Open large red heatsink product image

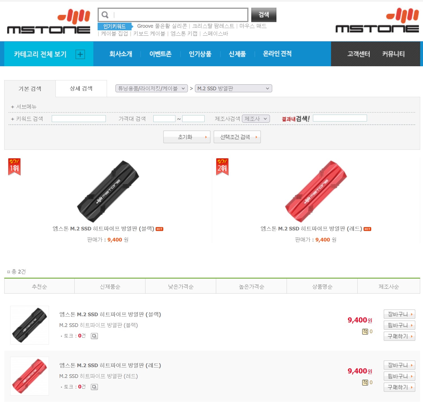tap(316, 191)
